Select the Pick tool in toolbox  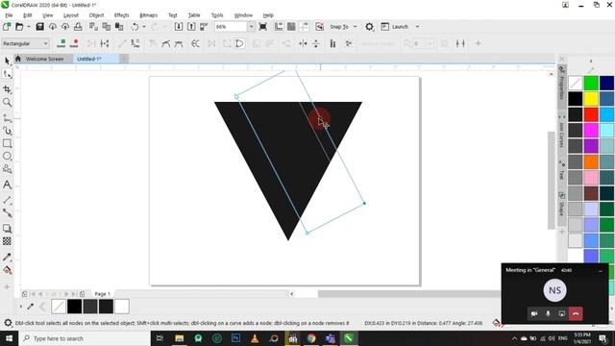click(x=7, y=61)
